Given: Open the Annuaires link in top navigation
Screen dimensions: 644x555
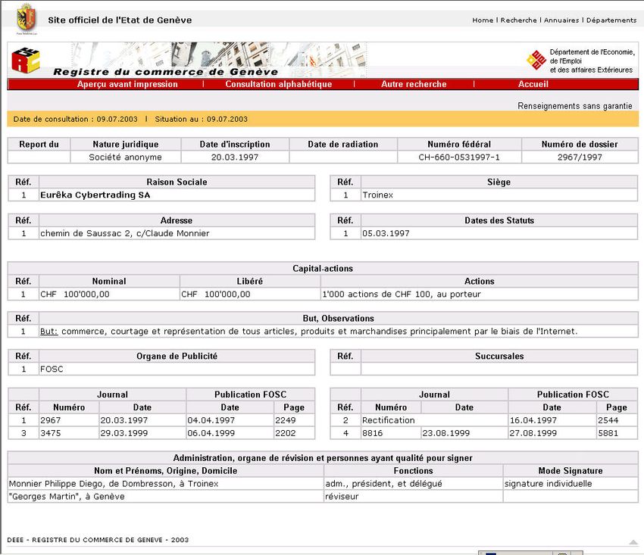Looking at the screenshot, I should pos(561,20).
